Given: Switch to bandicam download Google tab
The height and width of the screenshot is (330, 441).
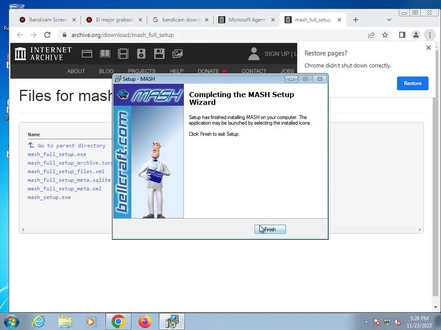Looking at the screenshot, I should 177,20.
